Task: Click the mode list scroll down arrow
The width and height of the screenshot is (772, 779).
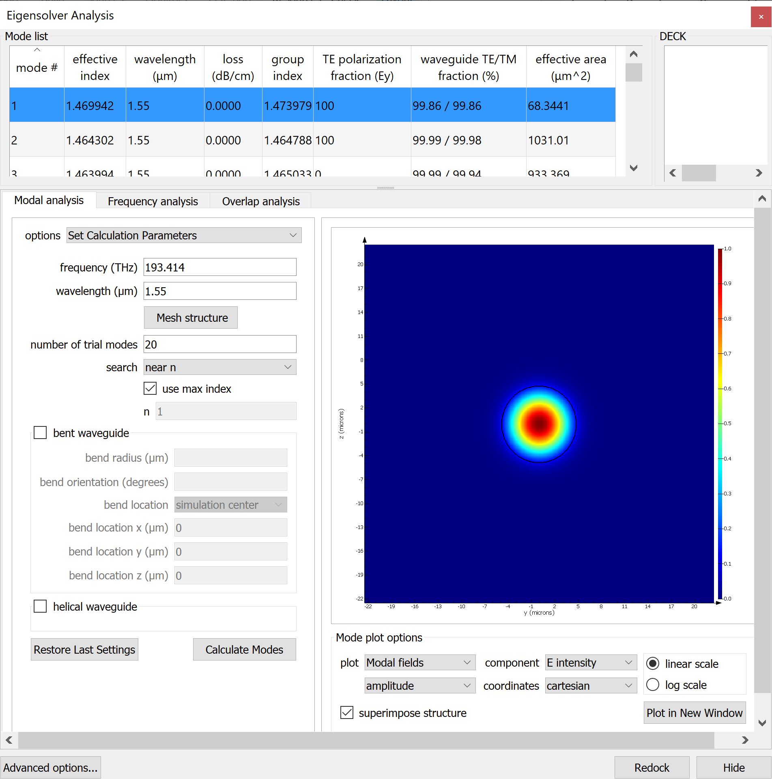Action: 634,168
